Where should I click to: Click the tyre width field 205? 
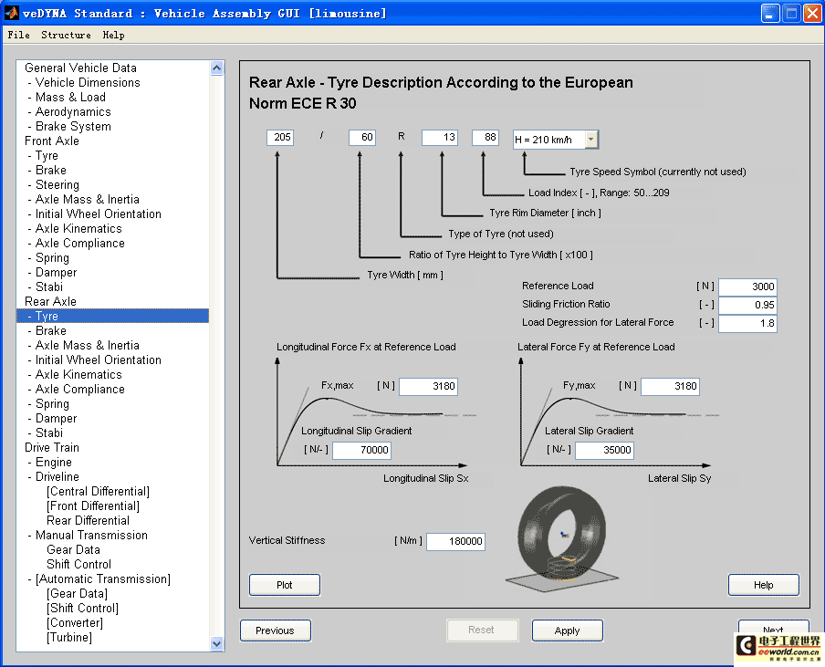[x=280, y=137]
